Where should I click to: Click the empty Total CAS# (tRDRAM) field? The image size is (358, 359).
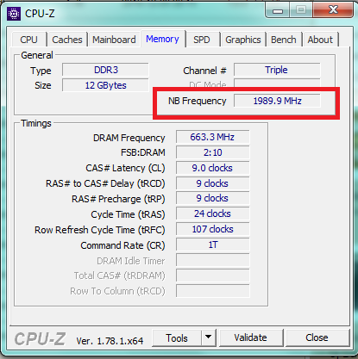(212, 275)
